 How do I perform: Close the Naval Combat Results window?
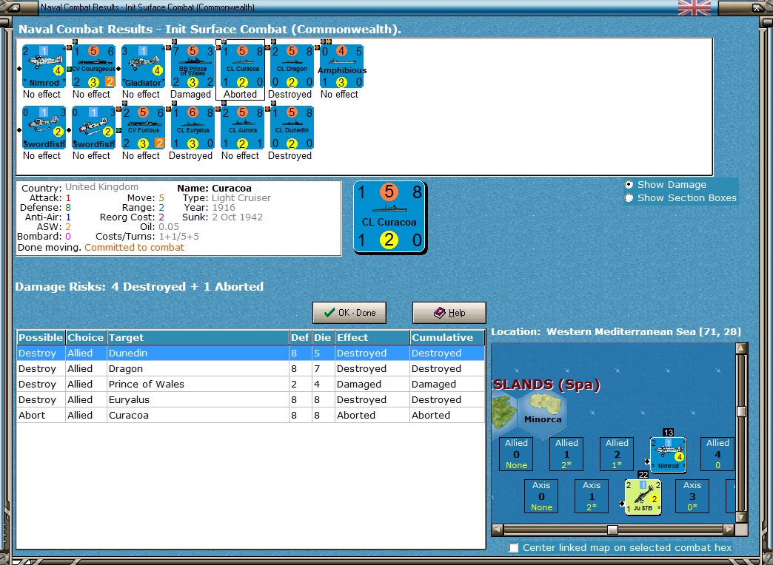coord(757,7)
